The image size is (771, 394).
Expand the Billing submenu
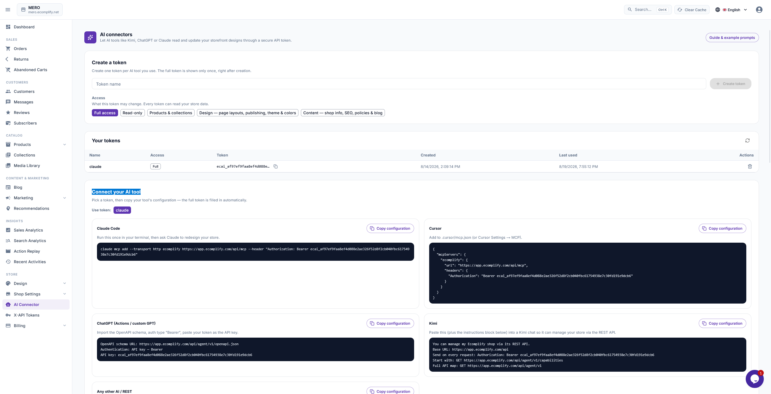coord(64,326)
